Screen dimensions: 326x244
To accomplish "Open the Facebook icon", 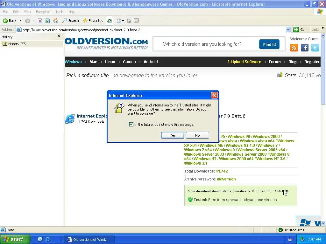I will (305, 48).
